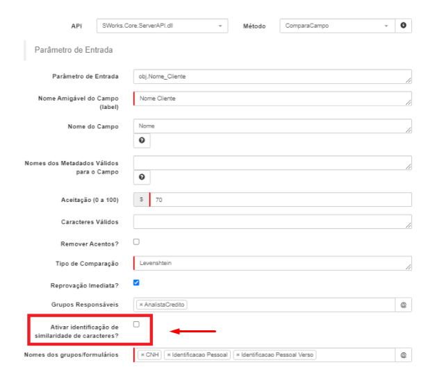Click the Tipo de Comparação Levenshtein field
This screenshot has width=435, height=374.
(272, 263)
